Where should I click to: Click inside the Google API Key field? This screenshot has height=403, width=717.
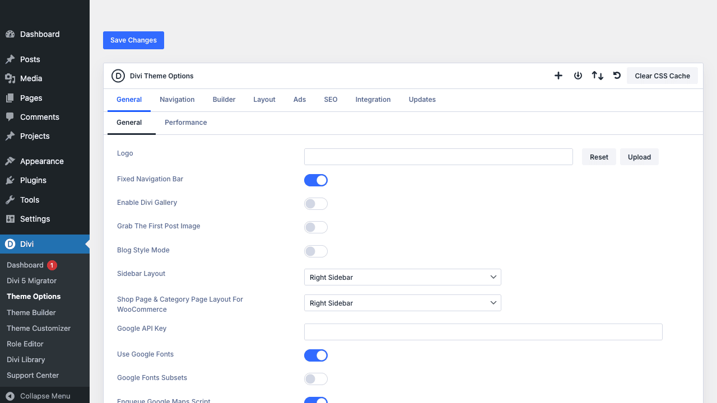coord(483,332)
